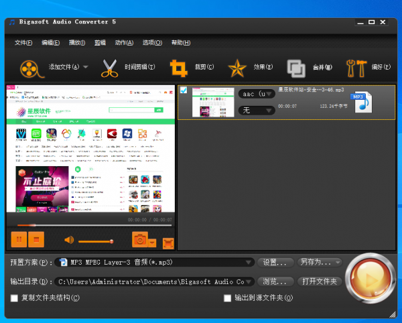Open the subtitle dropdown
The width and height of the screenshot is (402, 323).
tap(257, 111)
